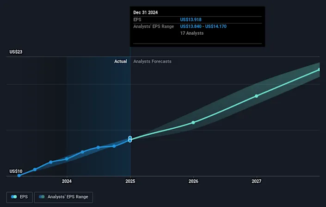Screen dimensions: 326x207
Task: Click the 'Actual' section label
Action: 121,62
